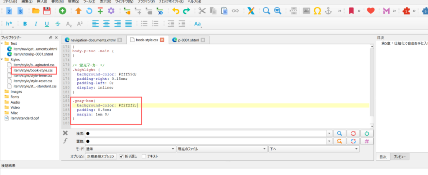The height and width of the screenshot is (175, 428).
Task: Open the 現在のファイル scope dropdown
Action: click(x=221, y=149)
